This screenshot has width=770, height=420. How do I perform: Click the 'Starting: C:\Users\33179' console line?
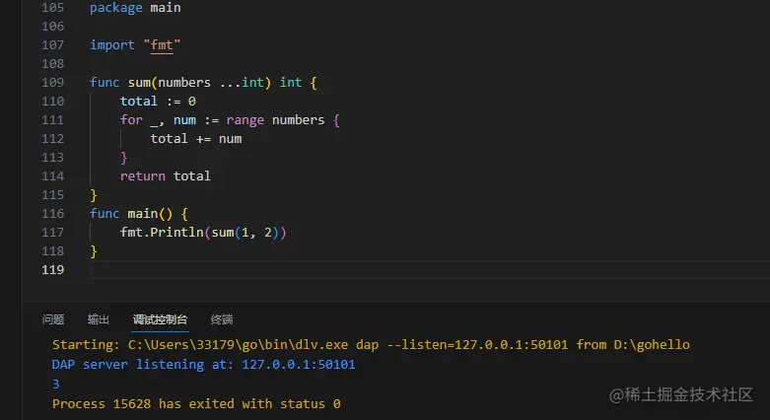pyautogui.click(x=371, y=345)
